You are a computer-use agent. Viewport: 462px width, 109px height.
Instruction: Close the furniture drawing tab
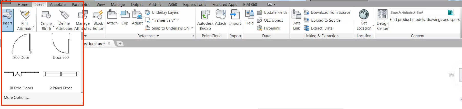coord(109,44)
